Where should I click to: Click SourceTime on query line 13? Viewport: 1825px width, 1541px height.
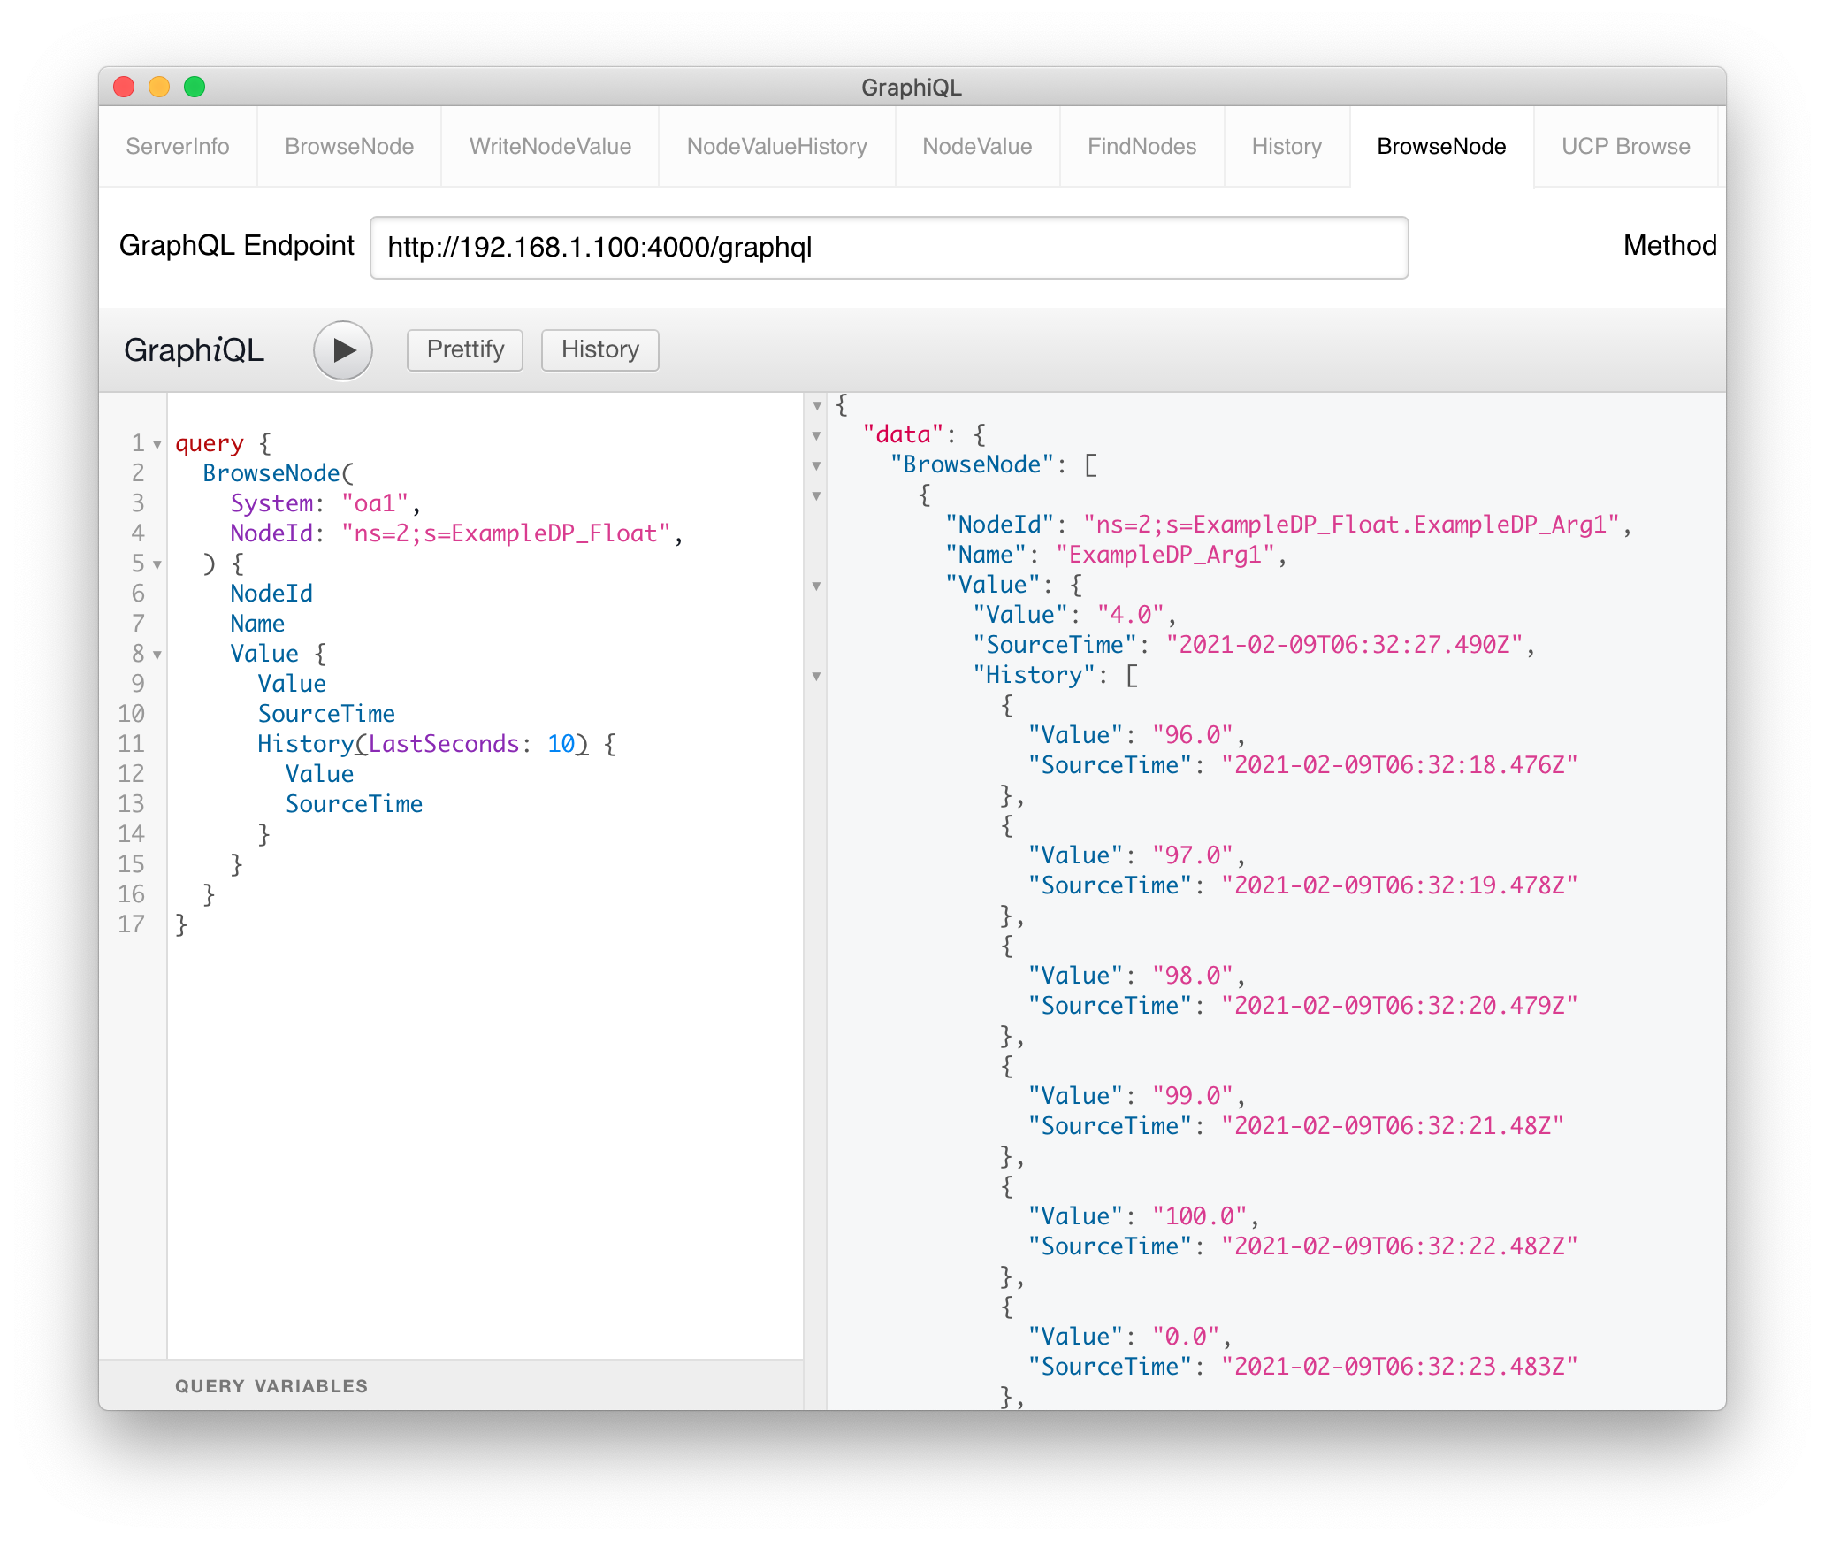tap(354, 804)
